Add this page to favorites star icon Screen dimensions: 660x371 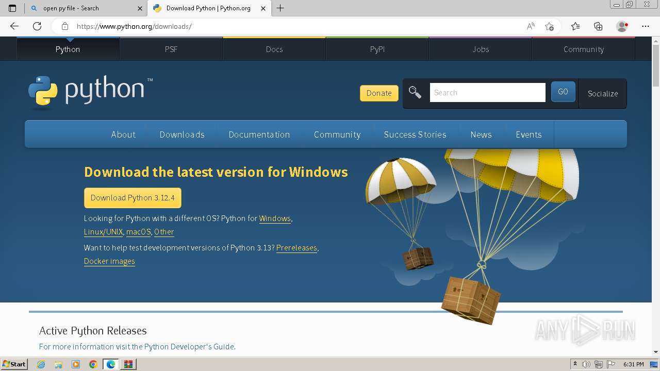[x=550, y=26]
